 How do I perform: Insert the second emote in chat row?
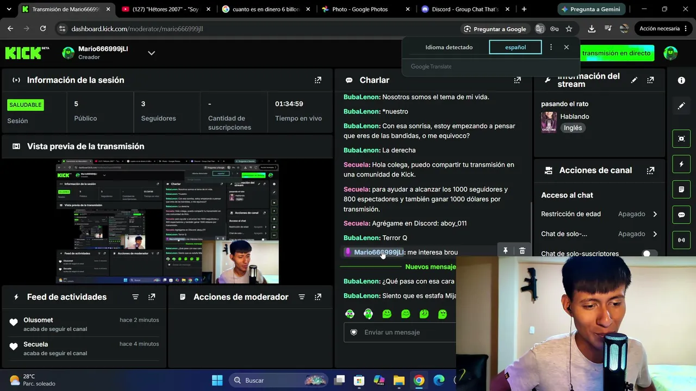point(368,314)
